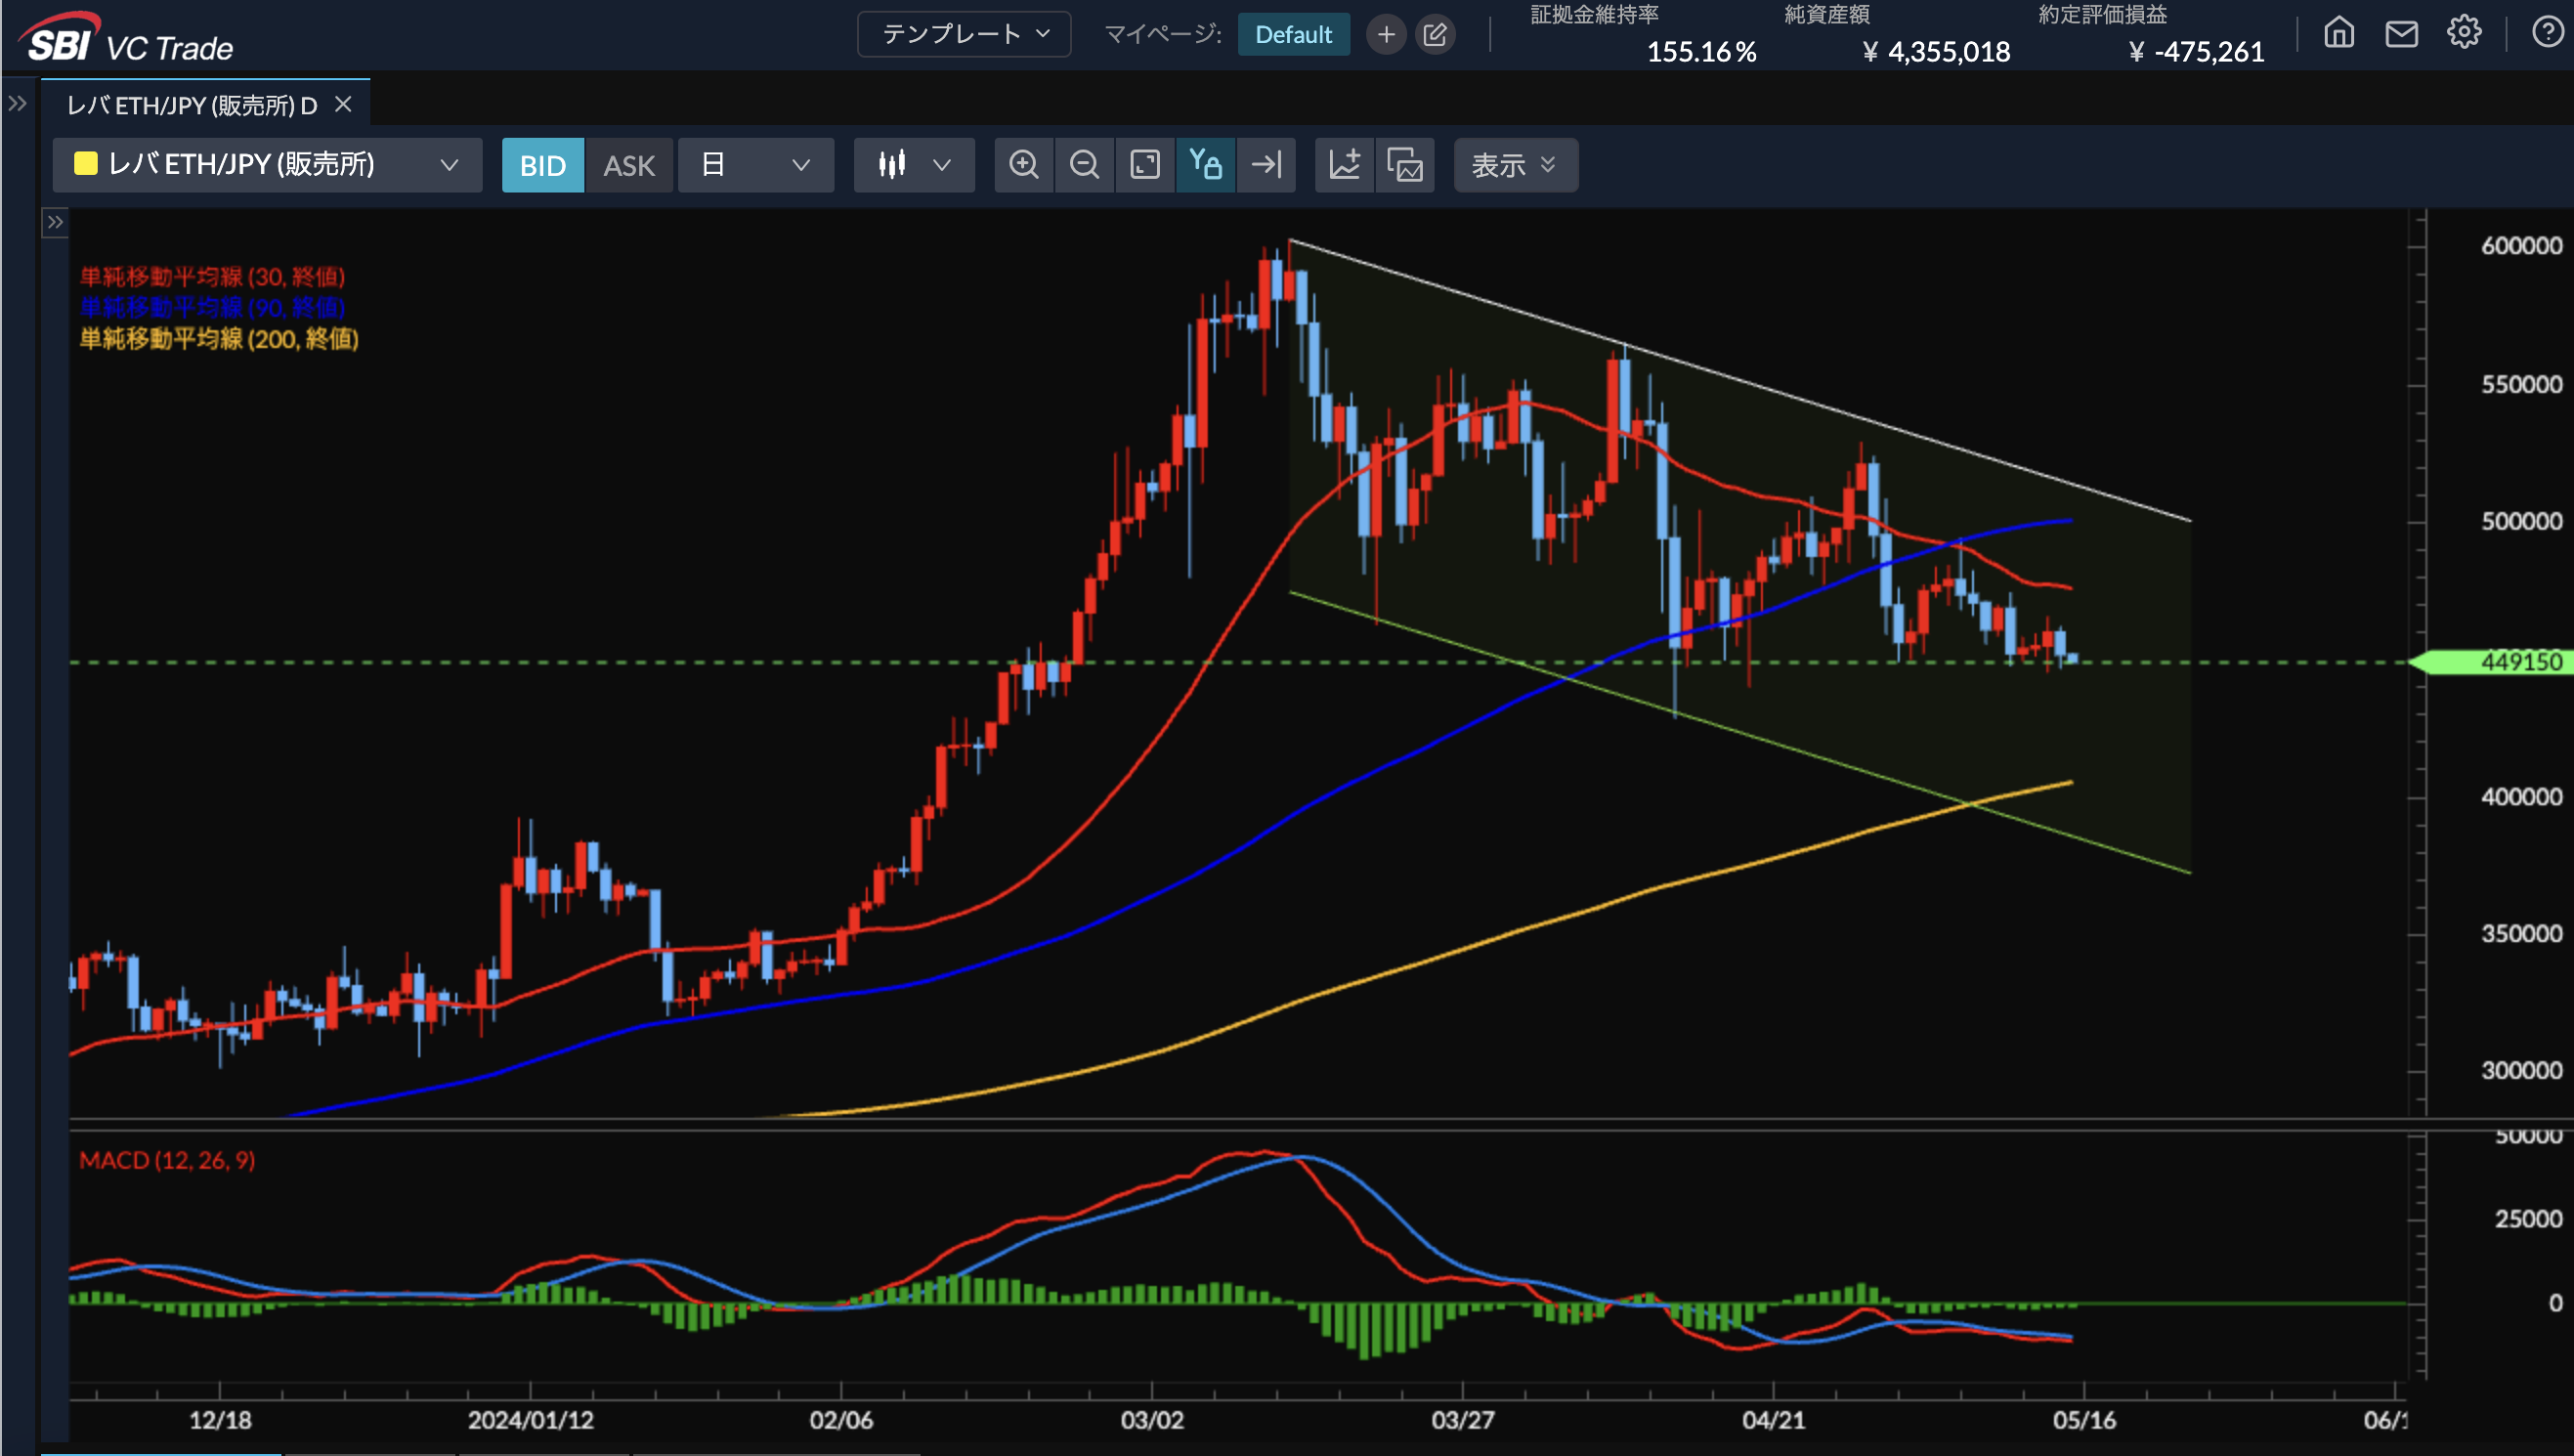
Task: Go to home via house icon
Action: pyautogui.click(x=2338, y=32)
